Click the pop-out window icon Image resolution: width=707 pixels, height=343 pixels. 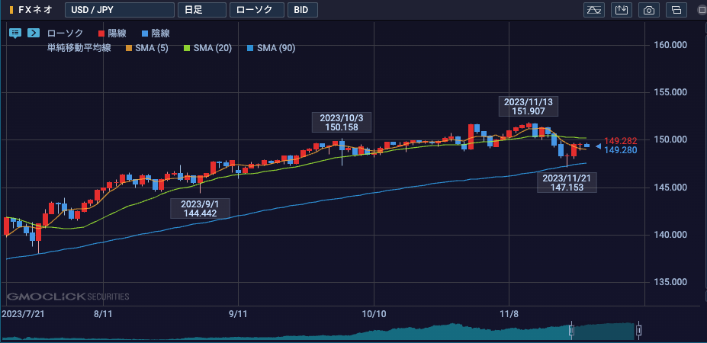(676, 10)
